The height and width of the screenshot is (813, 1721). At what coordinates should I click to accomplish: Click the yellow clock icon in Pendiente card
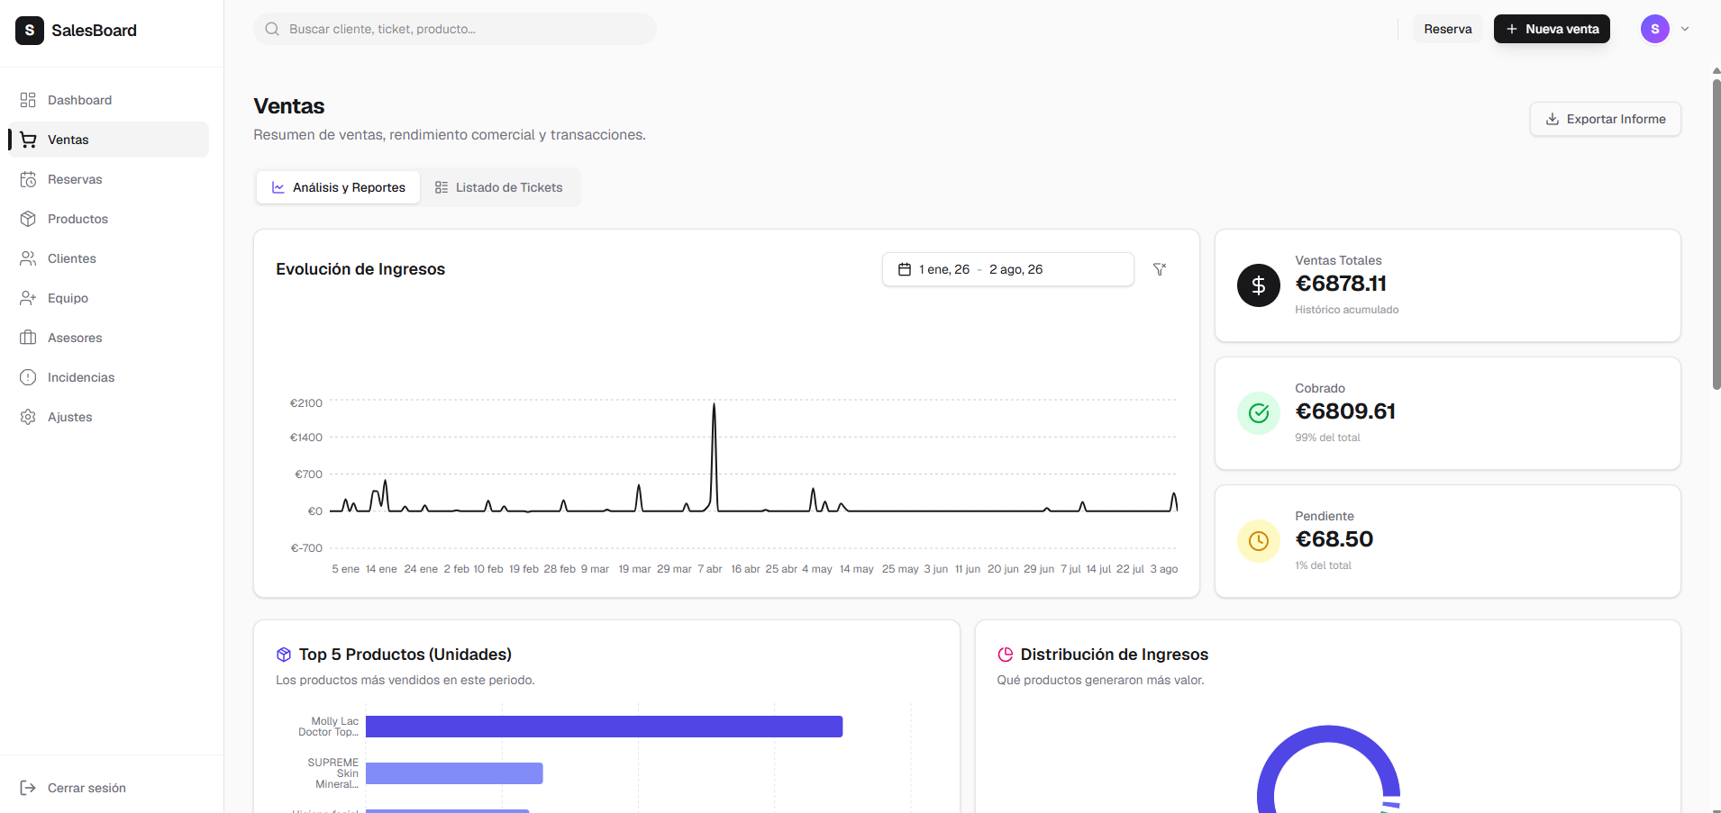(x=1259, y=541)
